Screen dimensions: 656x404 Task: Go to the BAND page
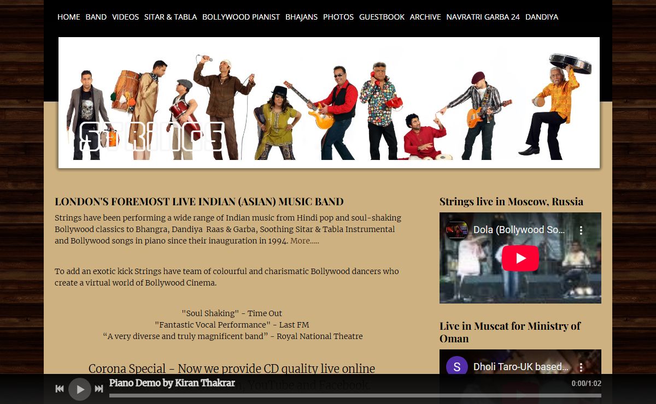[96, 17]
